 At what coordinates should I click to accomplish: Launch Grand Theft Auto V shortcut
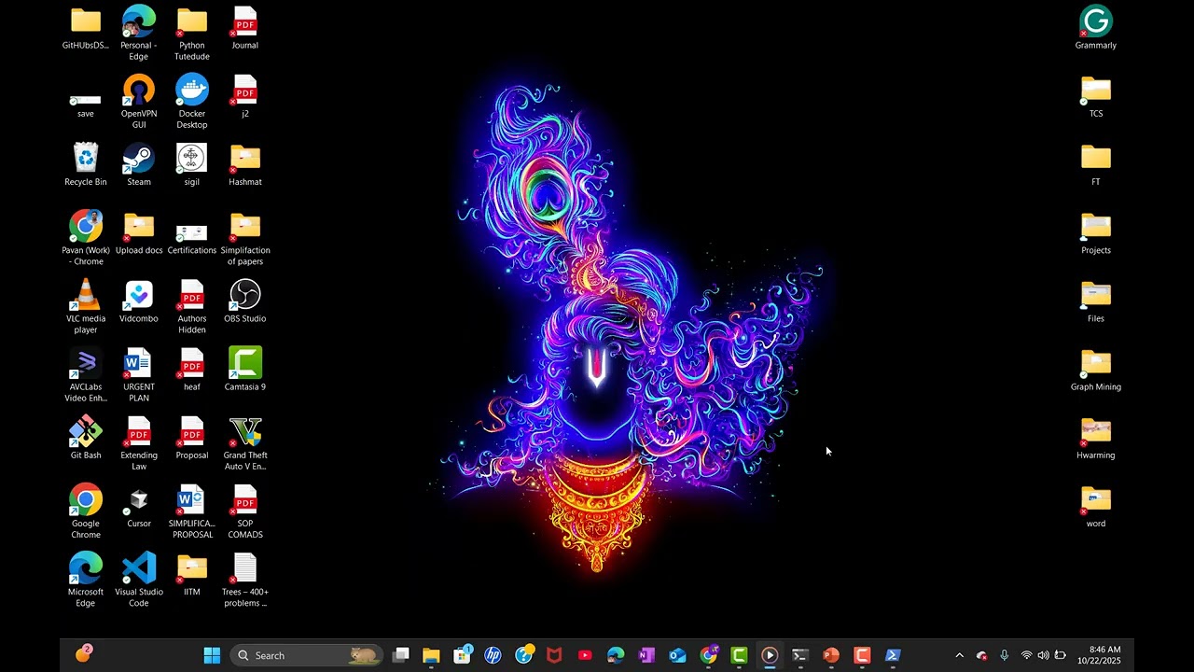coord(245,431)
